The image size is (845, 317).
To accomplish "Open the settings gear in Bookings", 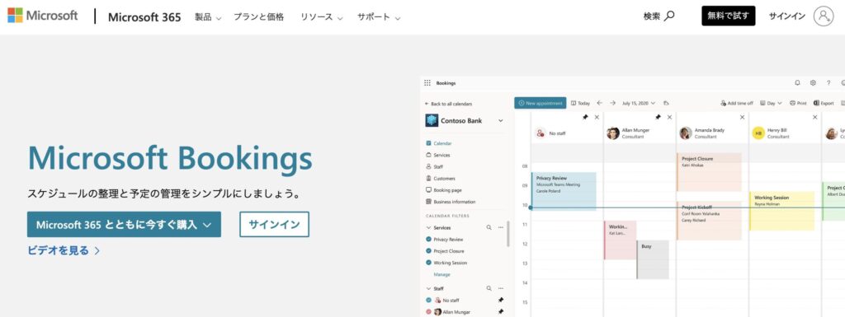I will (x=813, y=82).
